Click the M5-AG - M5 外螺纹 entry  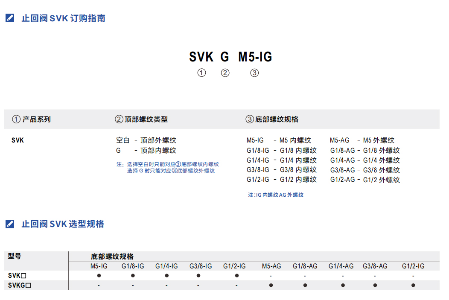click(x=362, y=140)
